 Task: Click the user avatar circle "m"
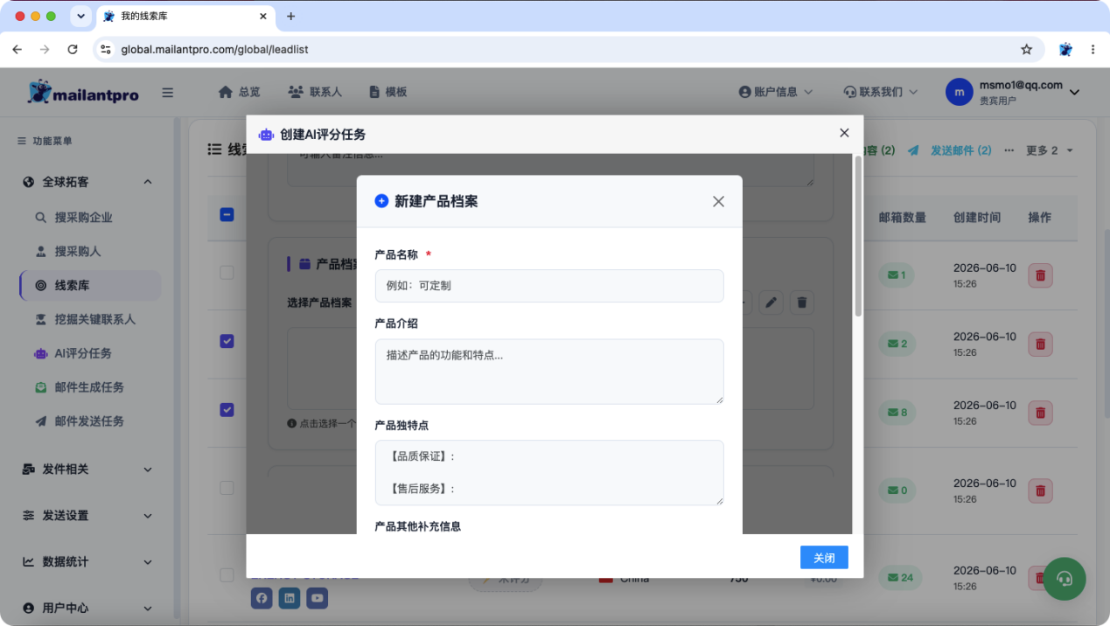click(960, 92)
